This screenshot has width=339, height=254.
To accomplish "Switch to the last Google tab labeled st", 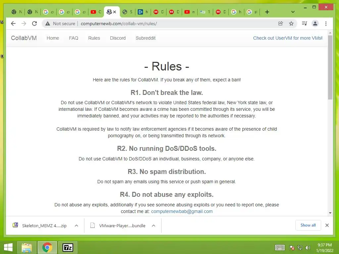I will (252, 12).
